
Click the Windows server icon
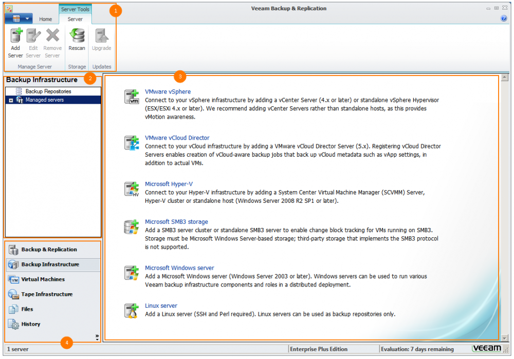(132, 273)
